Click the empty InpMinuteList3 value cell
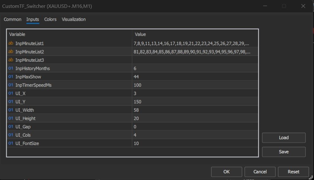This screenshot has width=314, height=180. [x=193, y=60]
